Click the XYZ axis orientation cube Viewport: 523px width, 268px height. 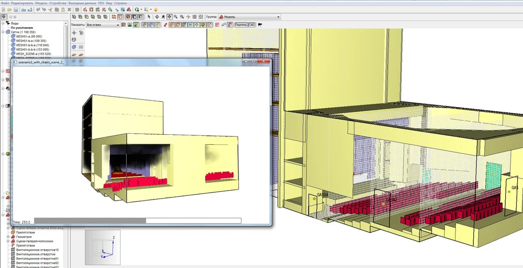point(103,247)
